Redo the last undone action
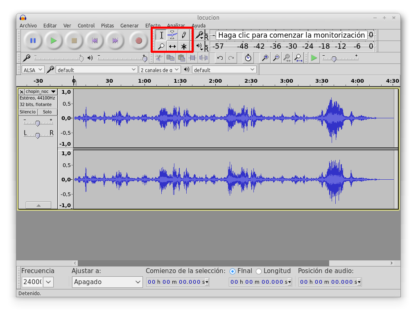 click(231, 58)
